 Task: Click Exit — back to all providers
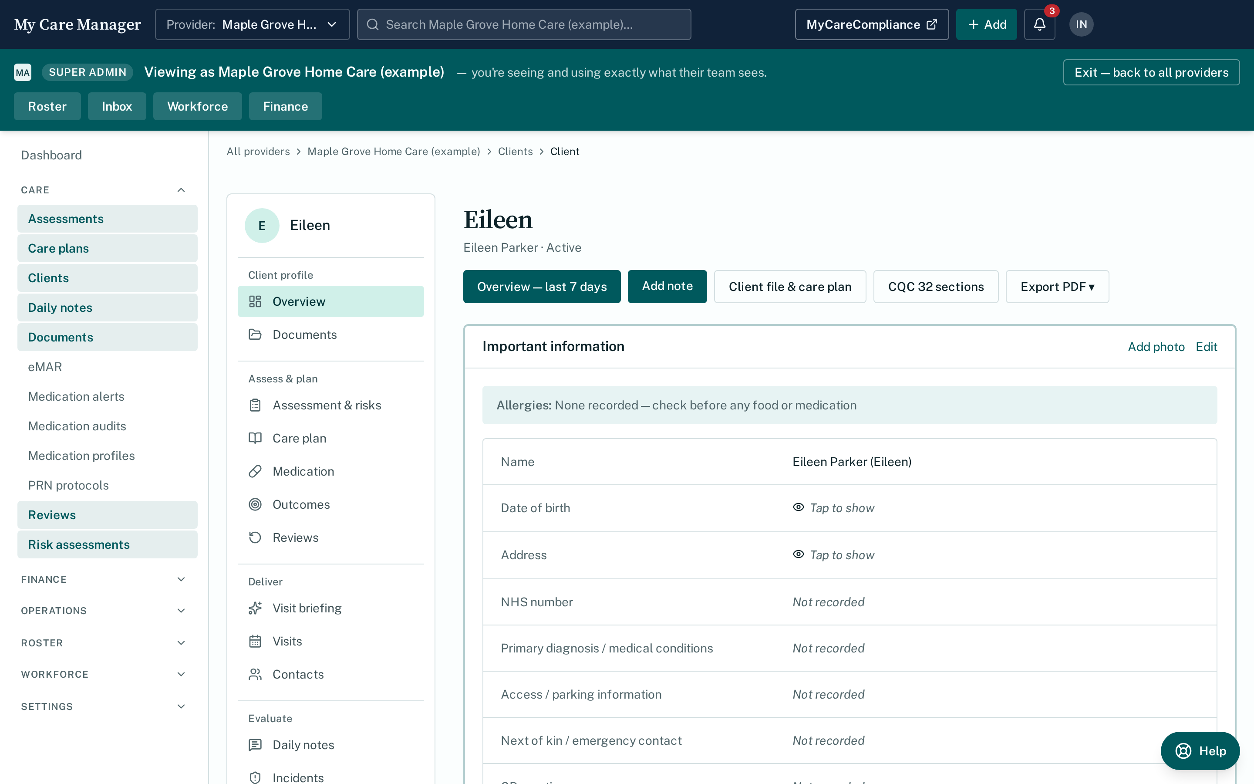pos(1151,72)
